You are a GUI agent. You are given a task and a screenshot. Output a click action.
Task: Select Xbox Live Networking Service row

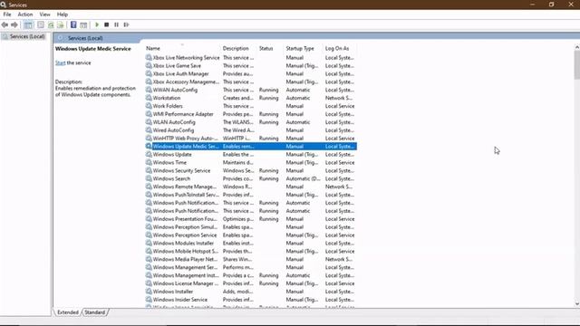pos(251,58)
